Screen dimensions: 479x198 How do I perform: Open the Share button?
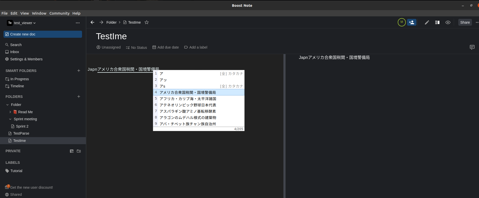pyautogui.click(x=465, y=22)
